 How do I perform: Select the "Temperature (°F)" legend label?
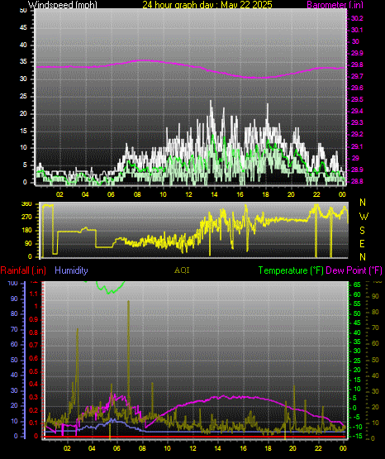coord(291,270)
